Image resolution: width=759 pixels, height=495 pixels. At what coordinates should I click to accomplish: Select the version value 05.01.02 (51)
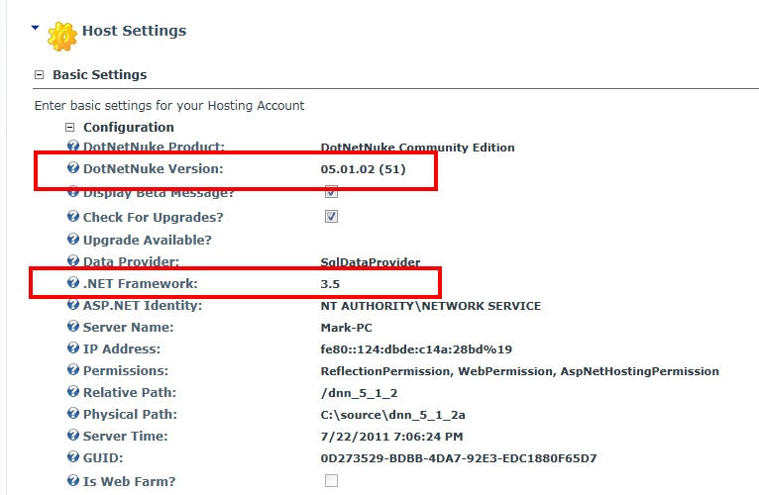coord(363,169)
